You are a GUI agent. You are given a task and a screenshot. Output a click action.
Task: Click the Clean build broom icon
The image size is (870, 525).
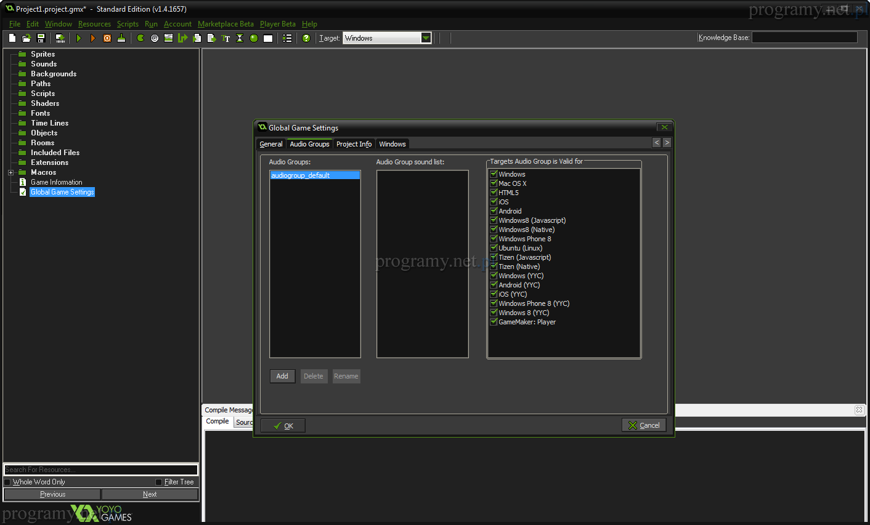tap(121, 38)
